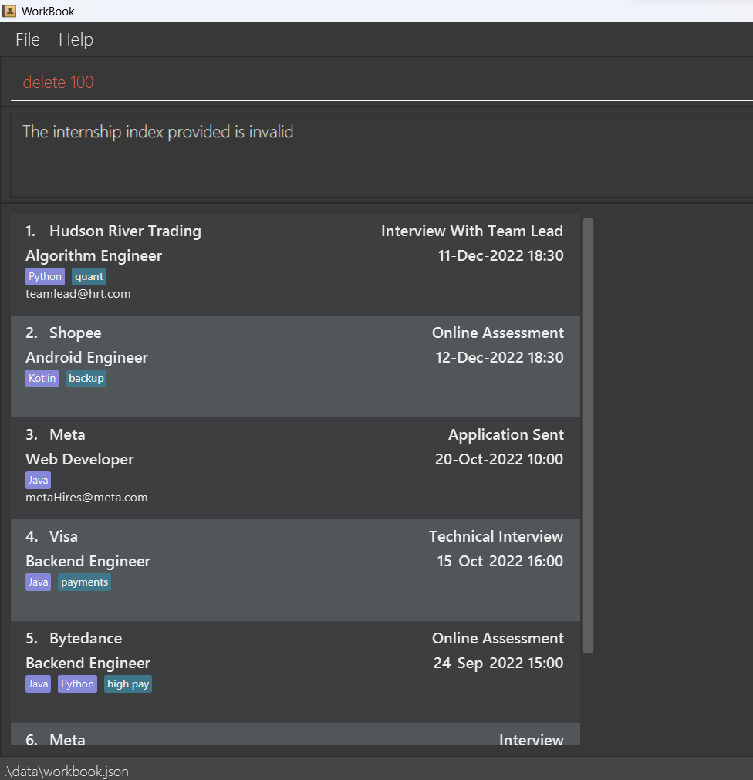Viewport: 753px width, 780px height.
Task: Click 'Algorithm Engineer' role text
Action: click(93, 255)
